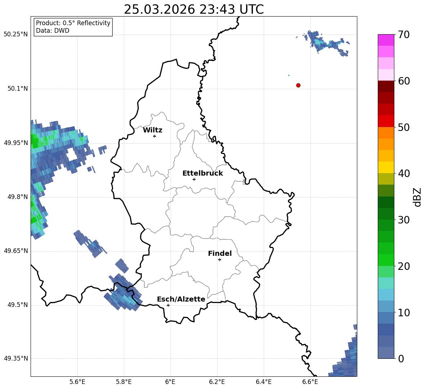Click the light blue colorbar segment above 10
The height and width of the screenshot is (389, 426).
(x=386, y=307)
